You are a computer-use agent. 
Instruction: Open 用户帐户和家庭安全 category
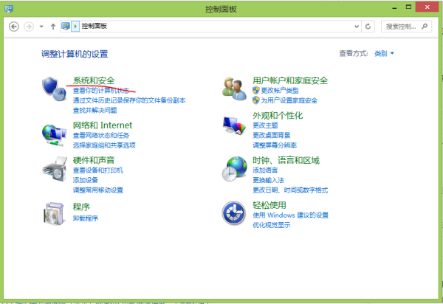(x=290, y=80)
